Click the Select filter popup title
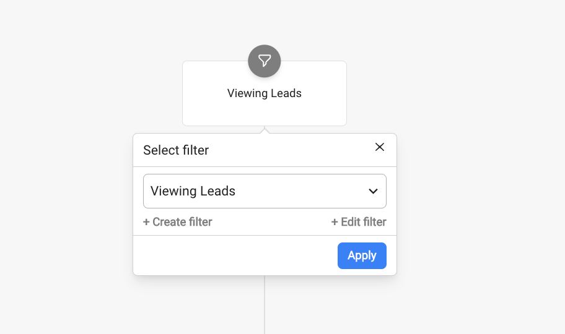565x334 pixels. (x=176, y=150)
